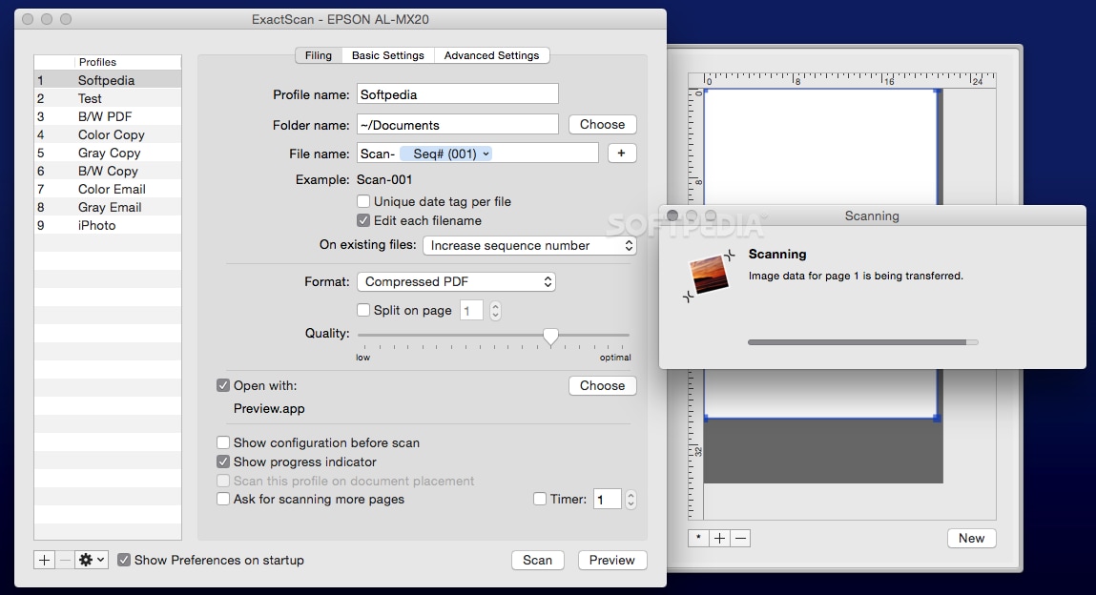Screen dimensions: 1096x595
Task: Click the scanning progress bar
Action: [862, 342]
